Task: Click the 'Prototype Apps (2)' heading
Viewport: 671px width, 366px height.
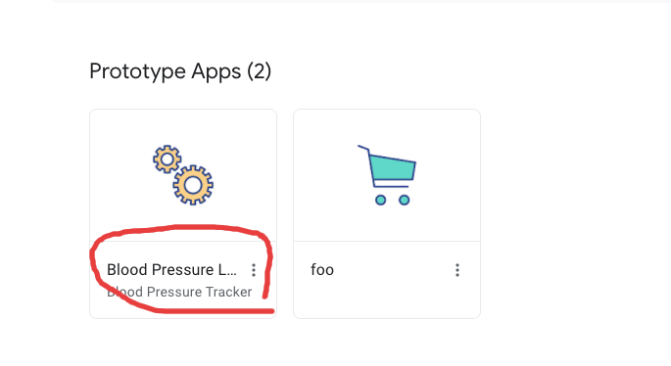Action: tap(180, 71)
